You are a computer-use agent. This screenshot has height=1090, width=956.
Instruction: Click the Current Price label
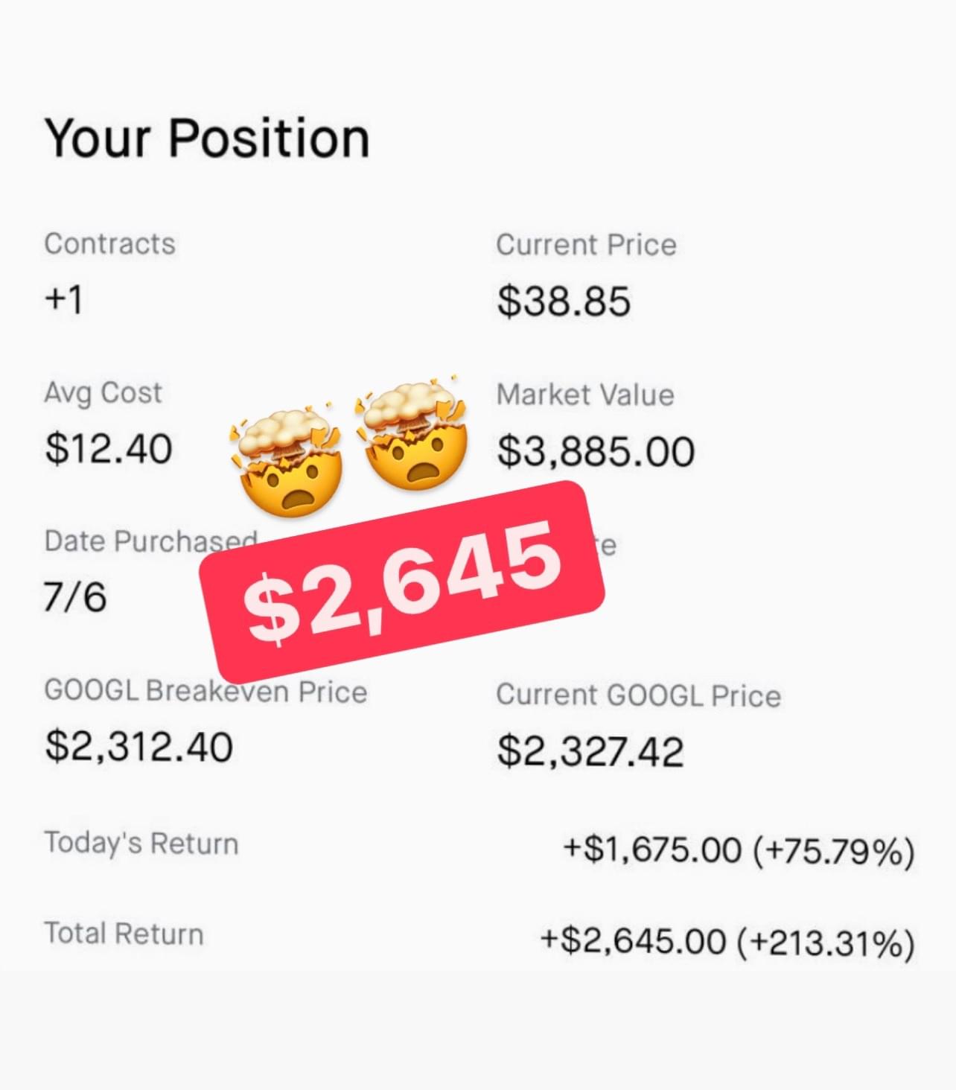(586, 245)
